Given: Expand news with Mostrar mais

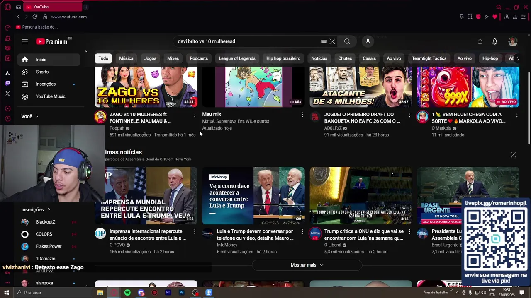Looking at the screenshot, I should [x=307, y=265].
